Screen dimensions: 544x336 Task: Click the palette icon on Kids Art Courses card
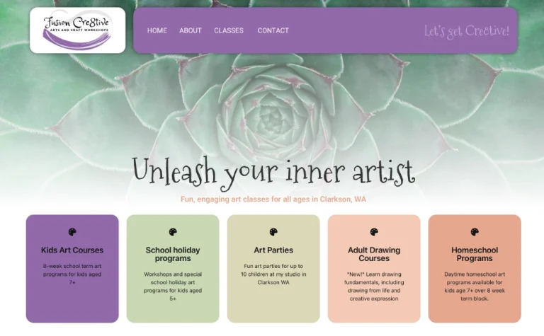[x=72, y=232]
